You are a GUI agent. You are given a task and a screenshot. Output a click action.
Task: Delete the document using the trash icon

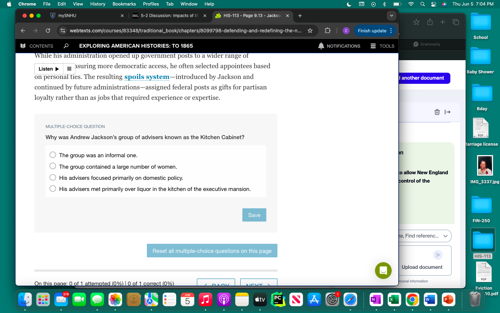click(x=437, y=112)
